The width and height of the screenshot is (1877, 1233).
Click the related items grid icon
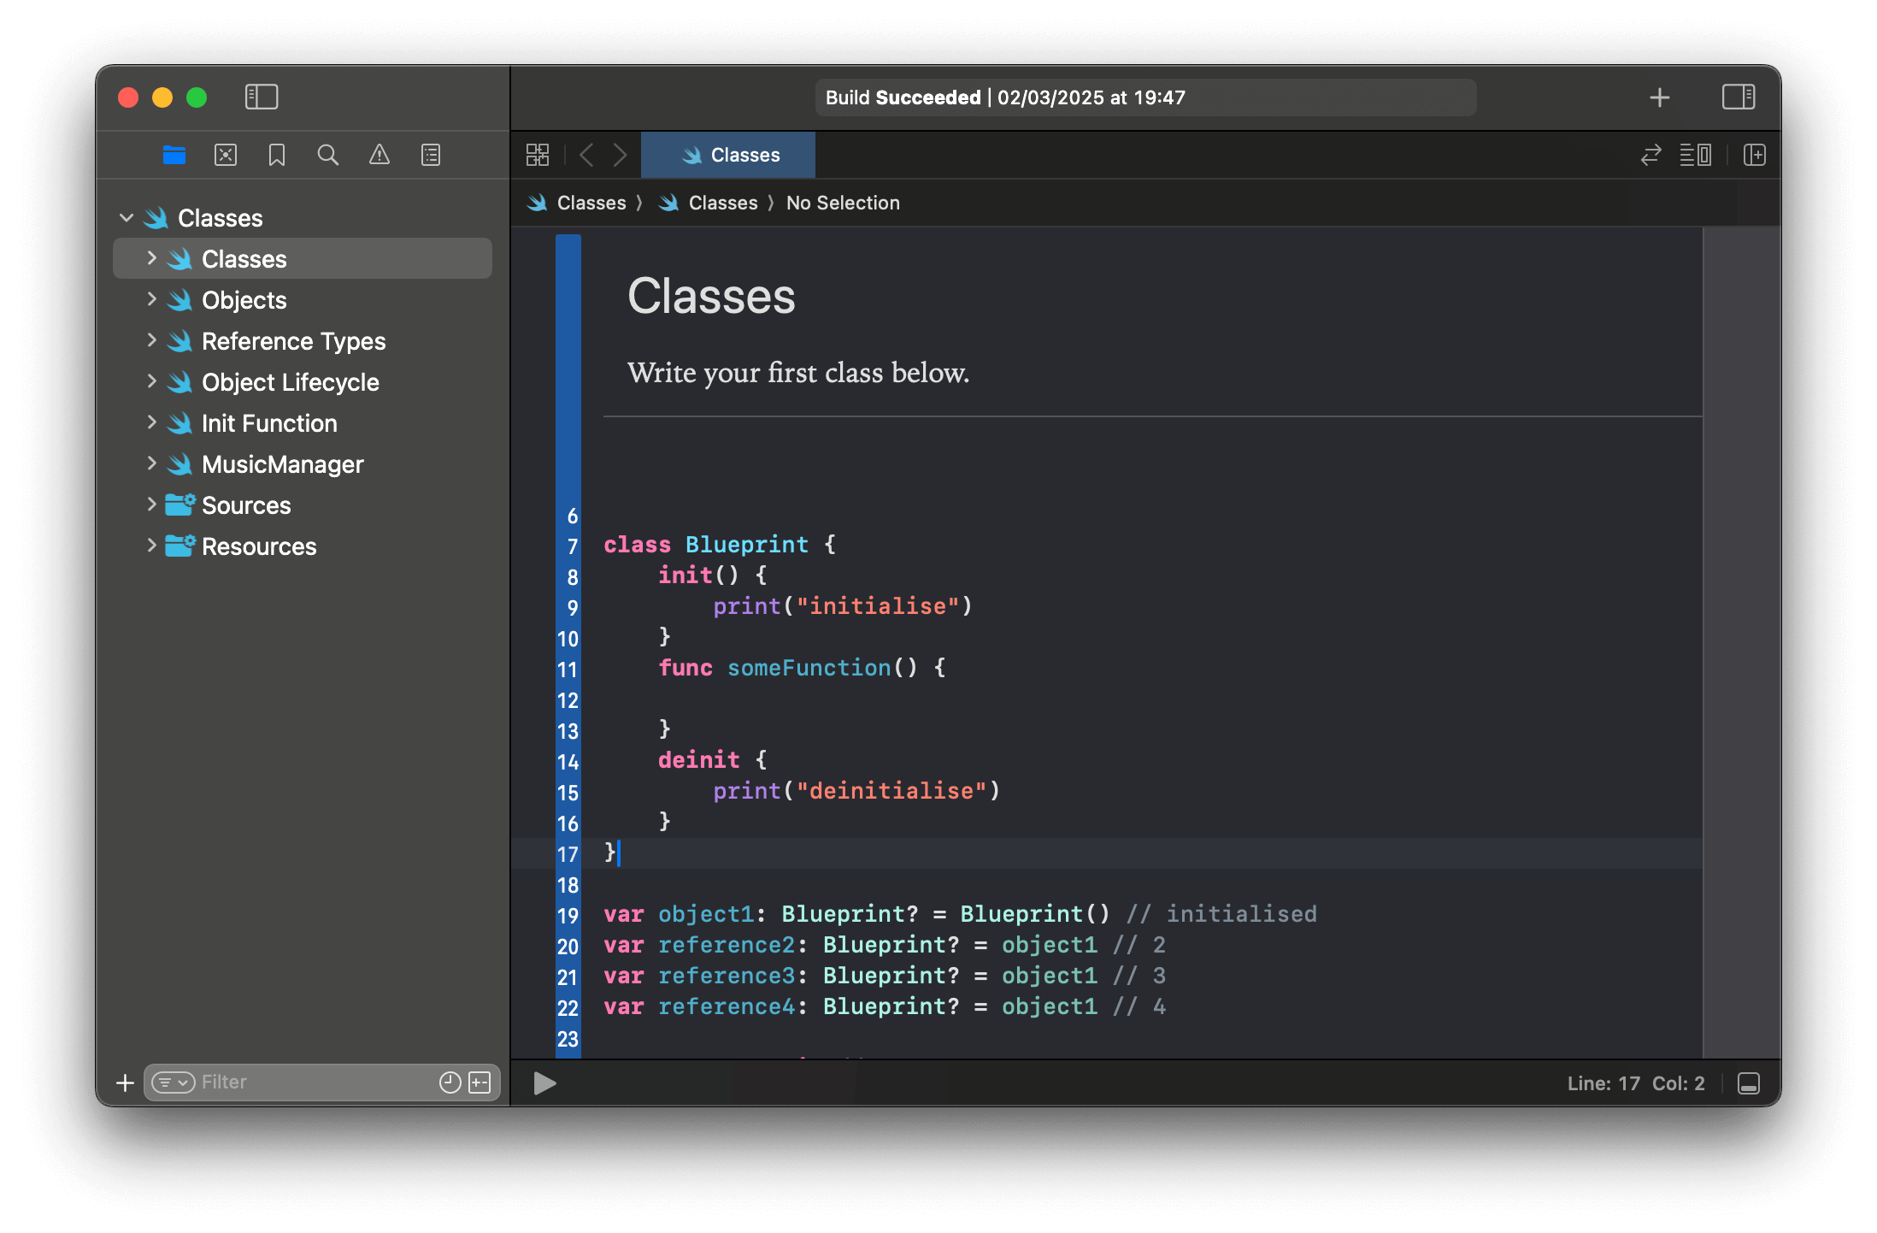click(538, 155)
